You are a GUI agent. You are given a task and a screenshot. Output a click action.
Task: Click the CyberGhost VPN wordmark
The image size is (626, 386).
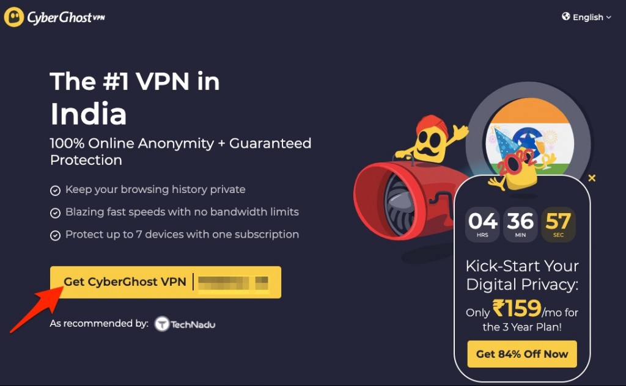click(x=66, y=18)
